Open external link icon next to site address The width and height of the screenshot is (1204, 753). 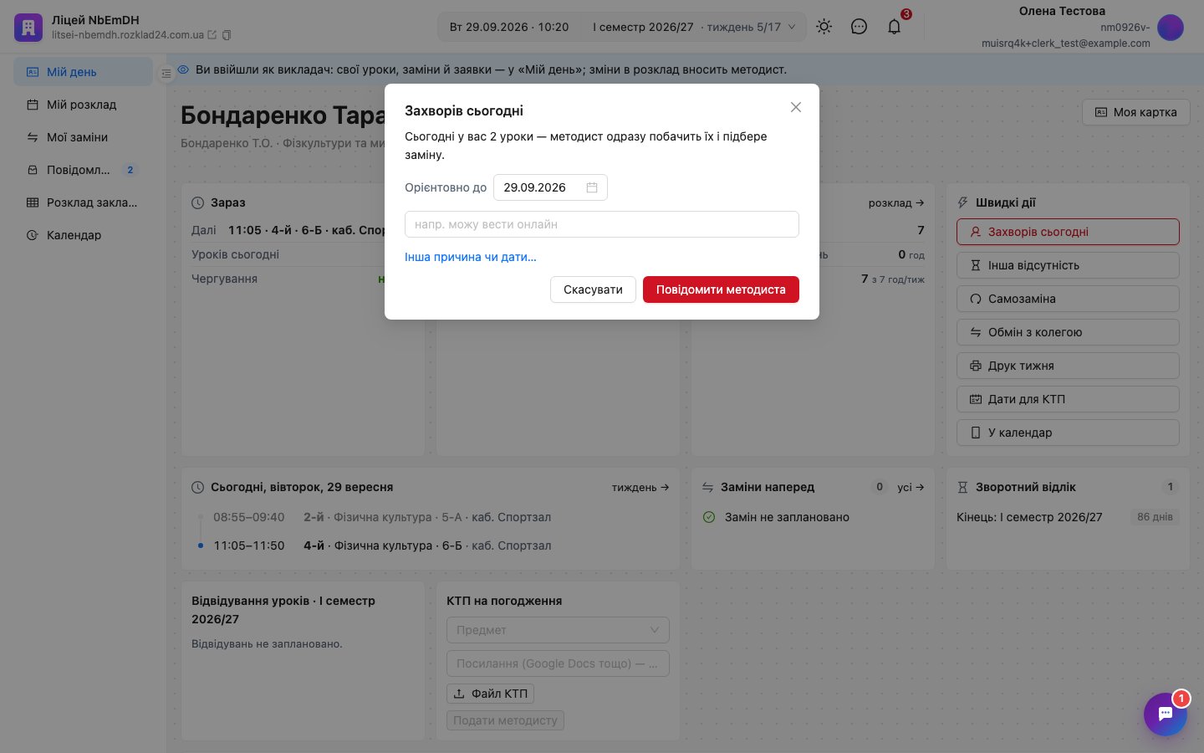(x=212, y=35)
